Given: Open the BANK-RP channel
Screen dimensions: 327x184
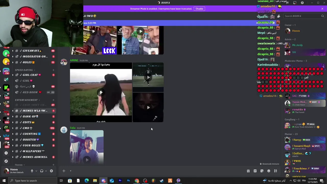Looking at the screenshot, I should 35,117.
